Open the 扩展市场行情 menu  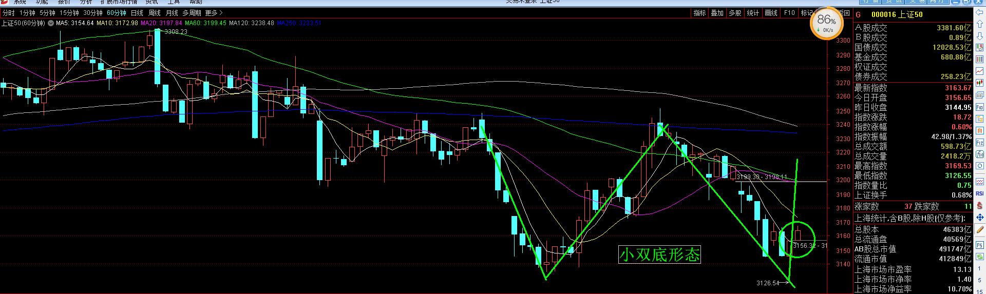click(x=119, y=2)
